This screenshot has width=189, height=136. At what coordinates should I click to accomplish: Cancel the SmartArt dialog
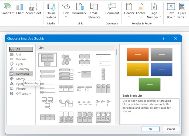(x=171, y=129)
